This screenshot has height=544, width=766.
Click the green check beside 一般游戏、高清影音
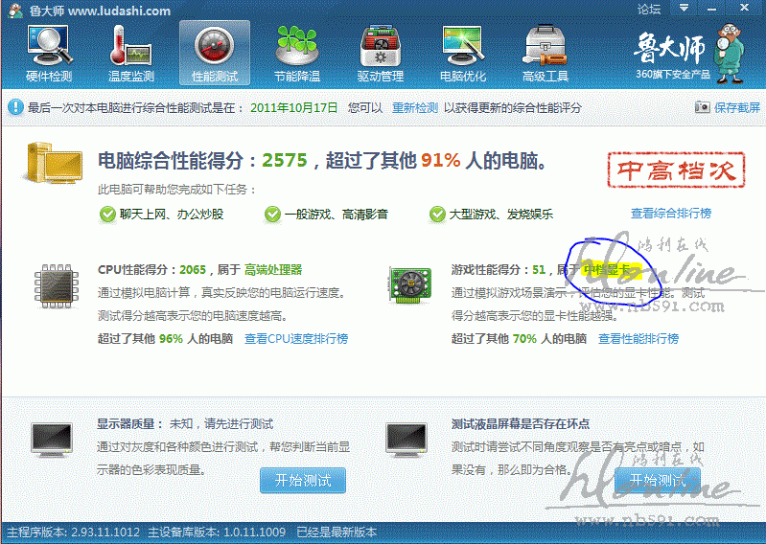tap(272, 215)
